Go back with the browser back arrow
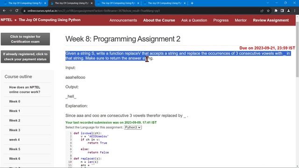This screenshot has height=168, width=299. click(x=4, y=11)
